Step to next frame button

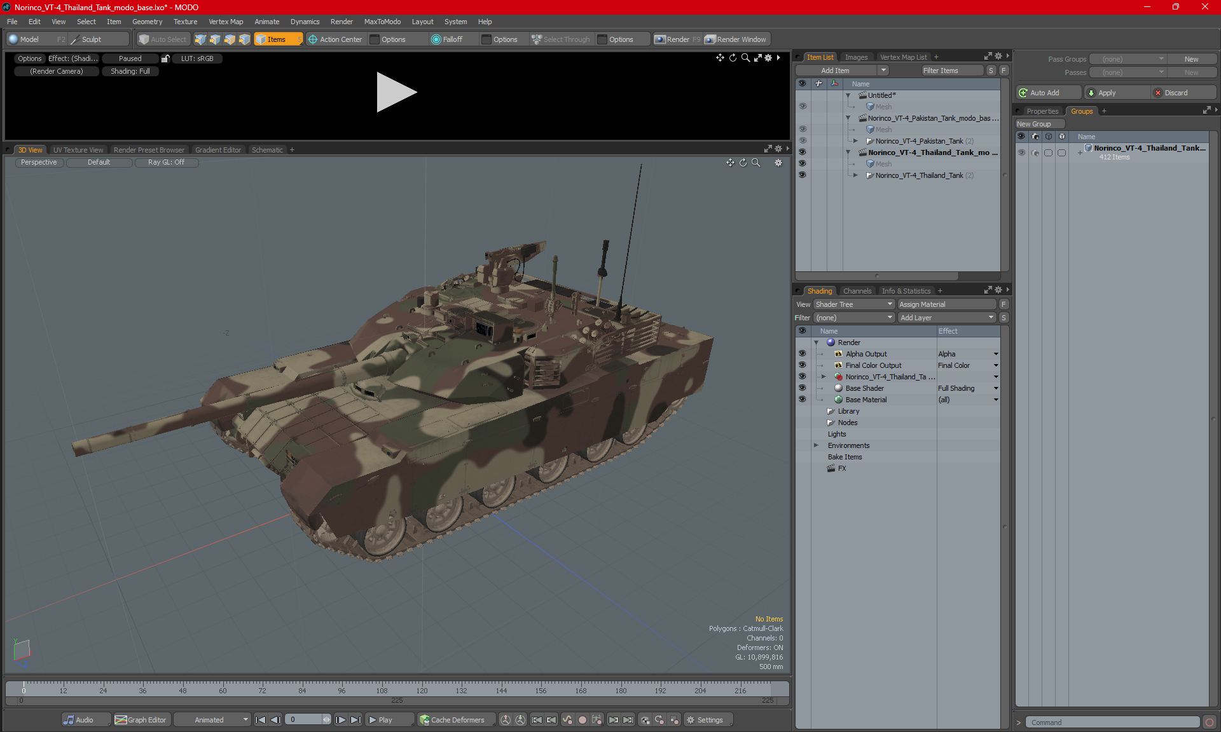[x=340, y=720]
